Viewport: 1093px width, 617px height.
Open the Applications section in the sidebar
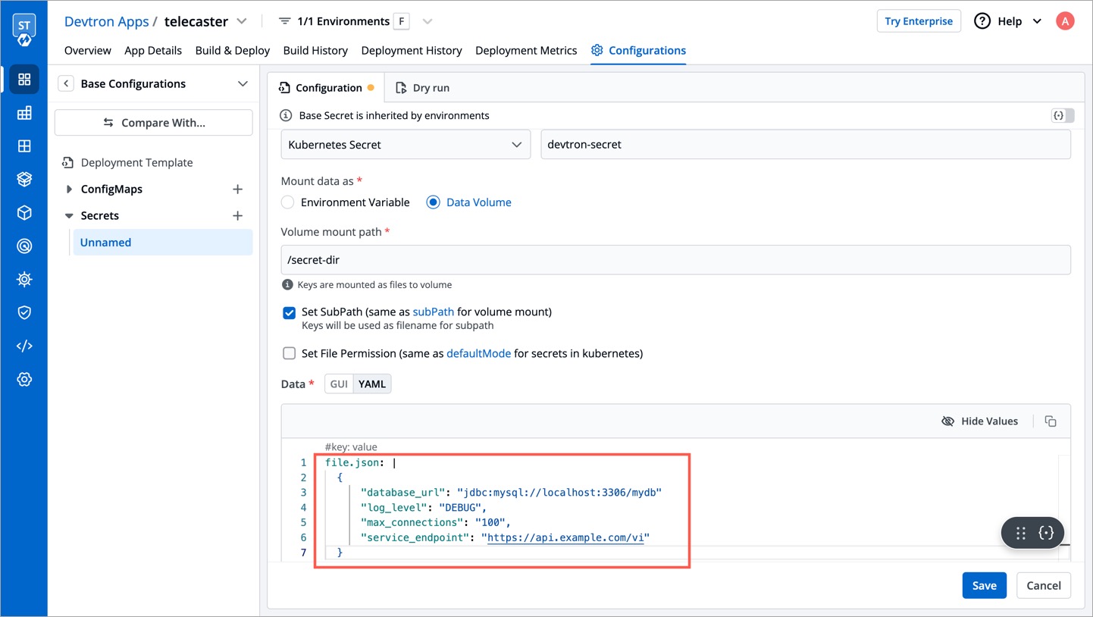pyautogui.click(x=24, y=79)
